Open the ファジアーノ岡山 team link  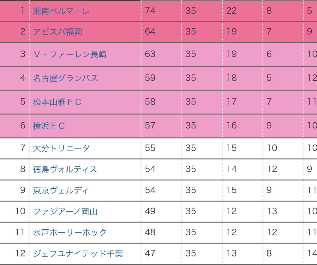[65, 211]
